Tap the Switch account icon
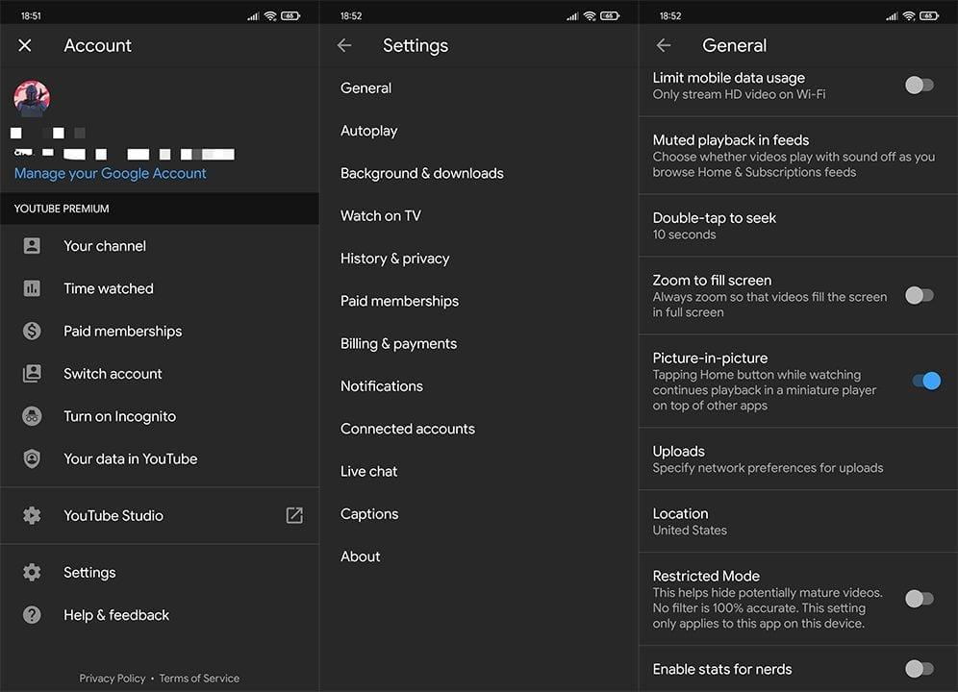 [32, 373]
